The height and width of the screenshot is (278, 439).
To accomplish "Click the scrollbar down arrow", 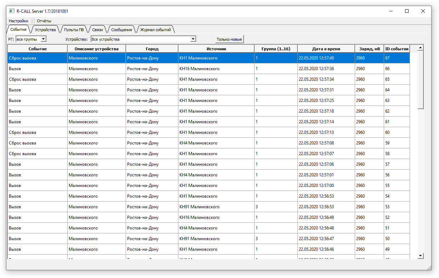I will [420, 255].
